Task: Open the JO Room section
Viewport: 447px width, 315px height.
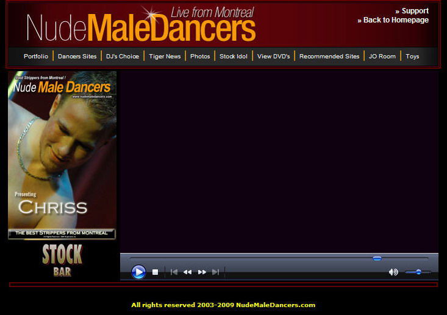Action: pyautogui.click(x=382, y=57)
